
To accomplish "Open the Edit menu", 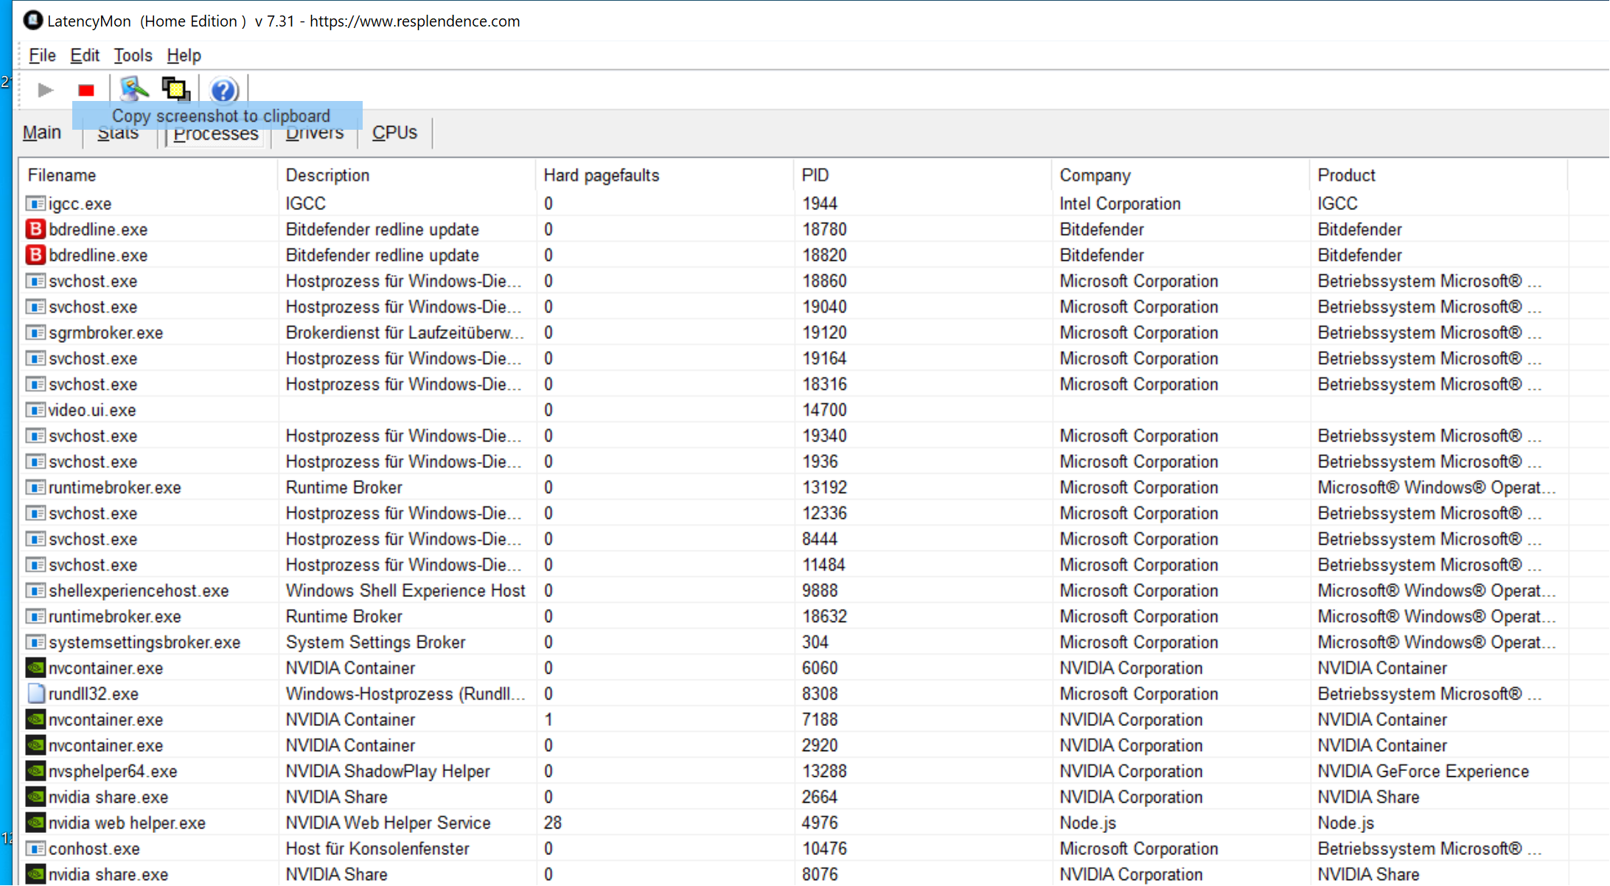I will [x=85, y=55].
